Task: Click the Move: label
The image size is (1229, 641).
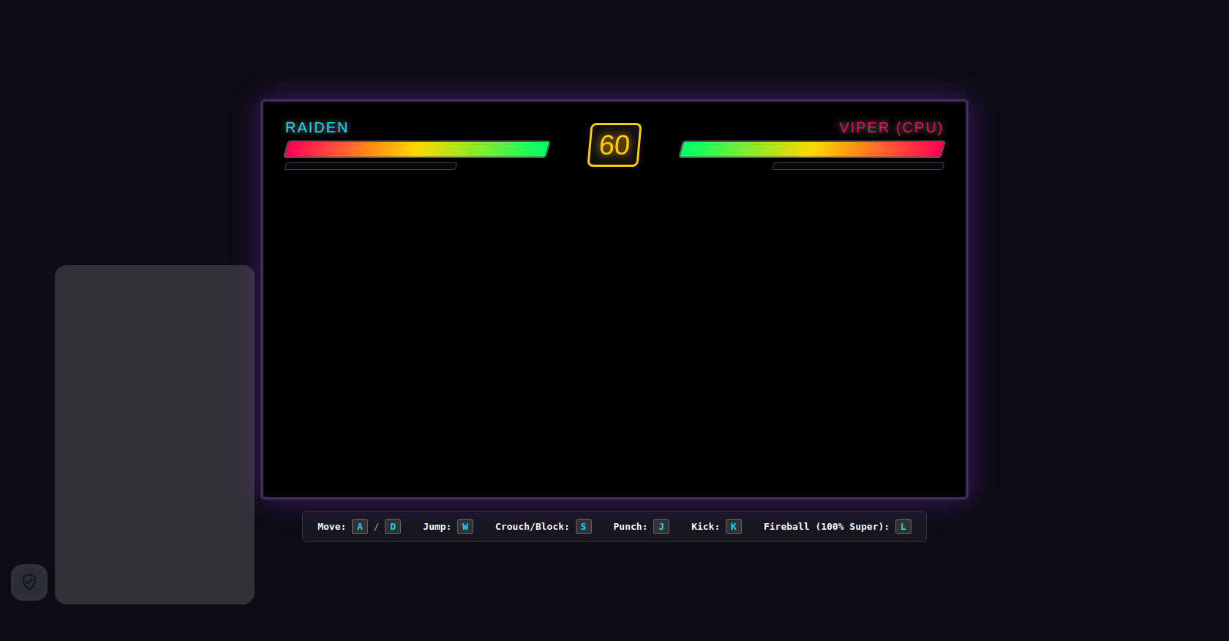Action: [331, 527]
